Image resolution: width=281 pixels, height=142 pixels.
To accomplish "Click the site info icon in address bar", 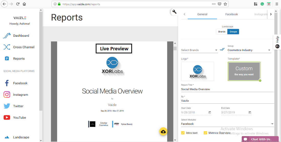I will [55, 4].
